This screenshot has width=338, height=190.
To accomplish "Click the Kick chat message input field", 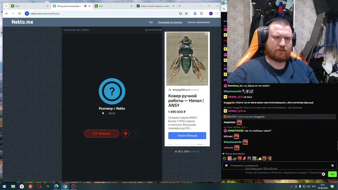I will pos(279,166).
